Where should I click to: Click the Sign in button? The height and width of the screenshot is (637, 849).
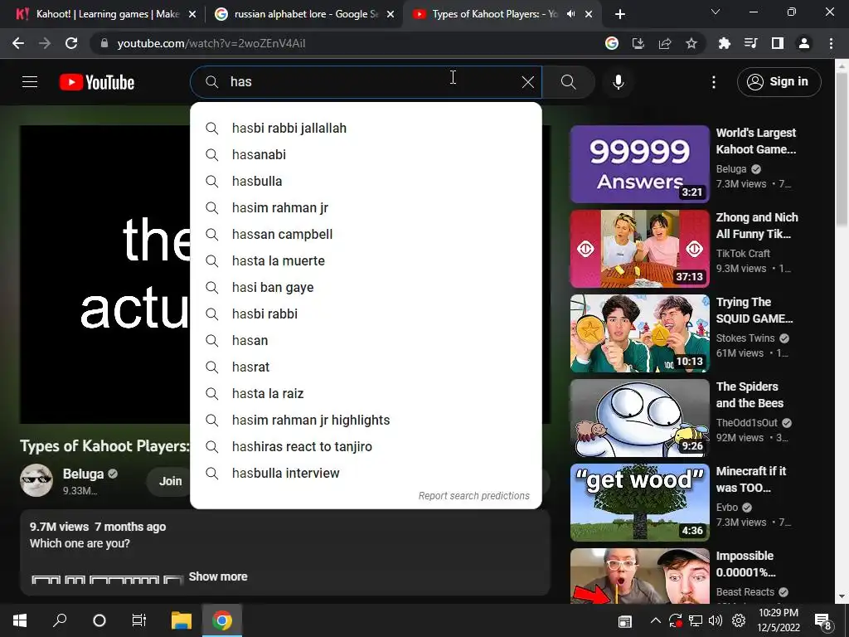click(x=779, y=82)
